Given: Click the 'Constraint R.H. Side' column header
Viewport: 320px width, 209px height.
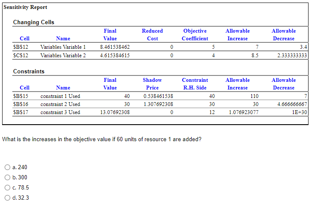Looking at the screenshot, I should coord(195,84).
